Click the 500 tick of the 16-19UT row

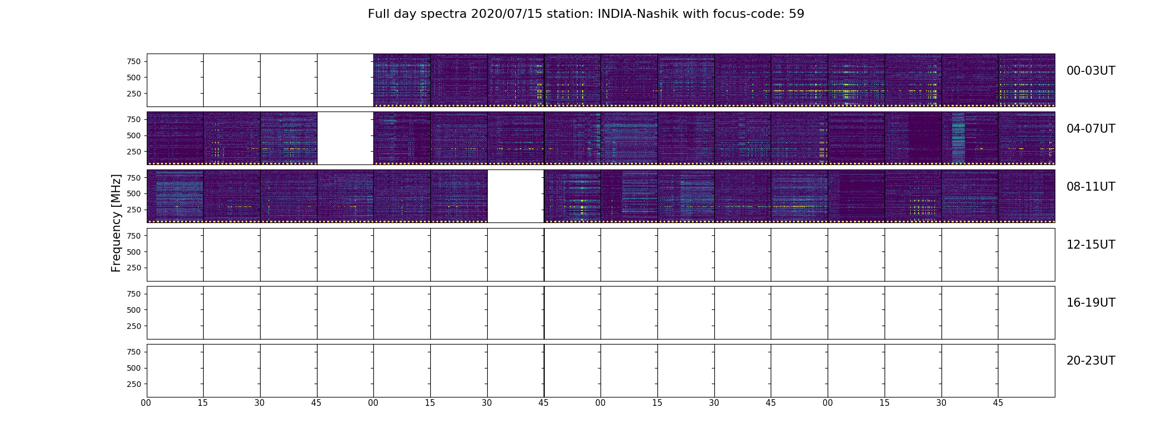[134, 310]
